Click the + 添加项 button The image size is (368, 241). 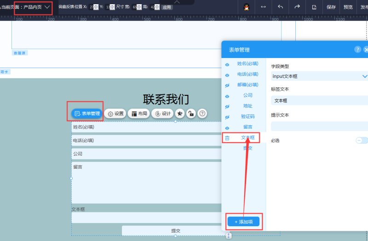click(243, 222)
